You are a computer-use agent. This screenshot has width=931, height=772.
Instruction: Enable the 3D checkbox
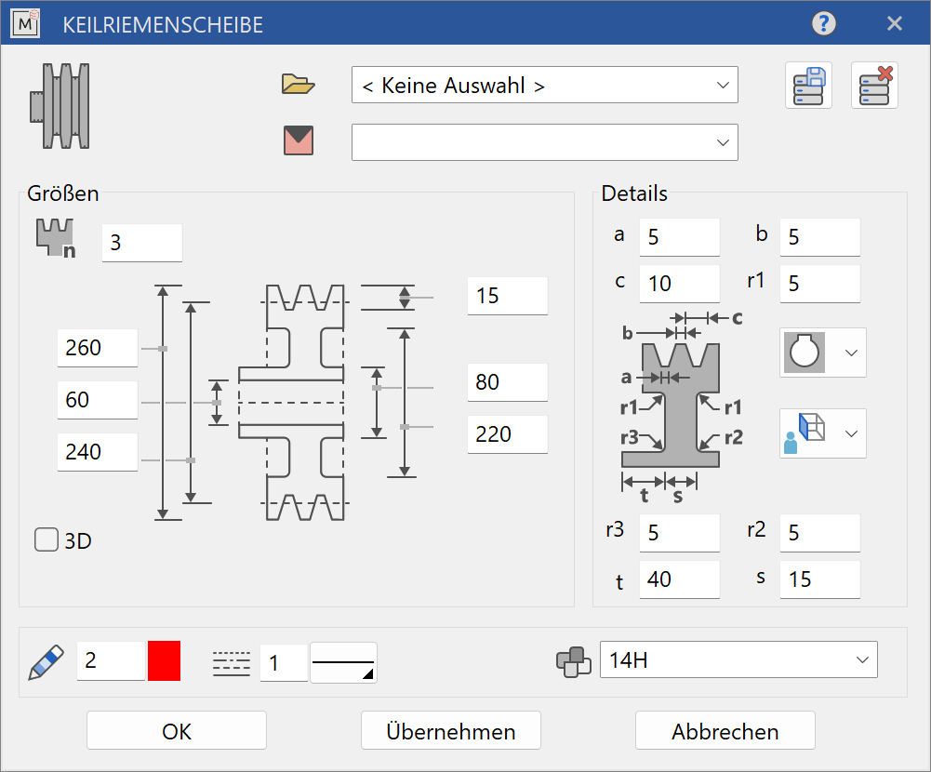[47, 539]
